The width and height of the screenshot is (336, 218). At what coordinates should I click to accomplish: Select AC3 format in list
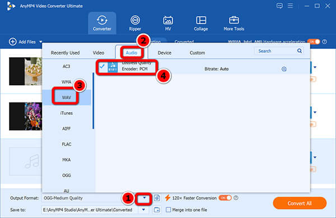pos(67,67)
